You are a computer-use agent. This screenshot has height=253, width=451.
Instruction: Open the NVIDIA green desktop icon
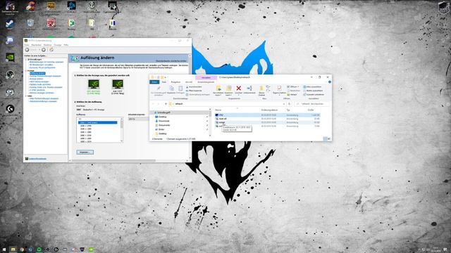(x=10, y=58)
